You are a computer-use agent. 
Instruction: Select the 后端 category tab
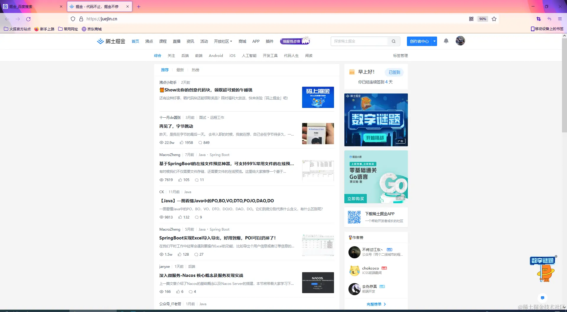(x=185, y=55)
